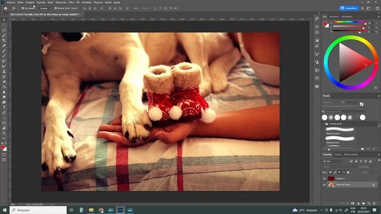Open the Camada auto-select dropdown

coord(45,8)
